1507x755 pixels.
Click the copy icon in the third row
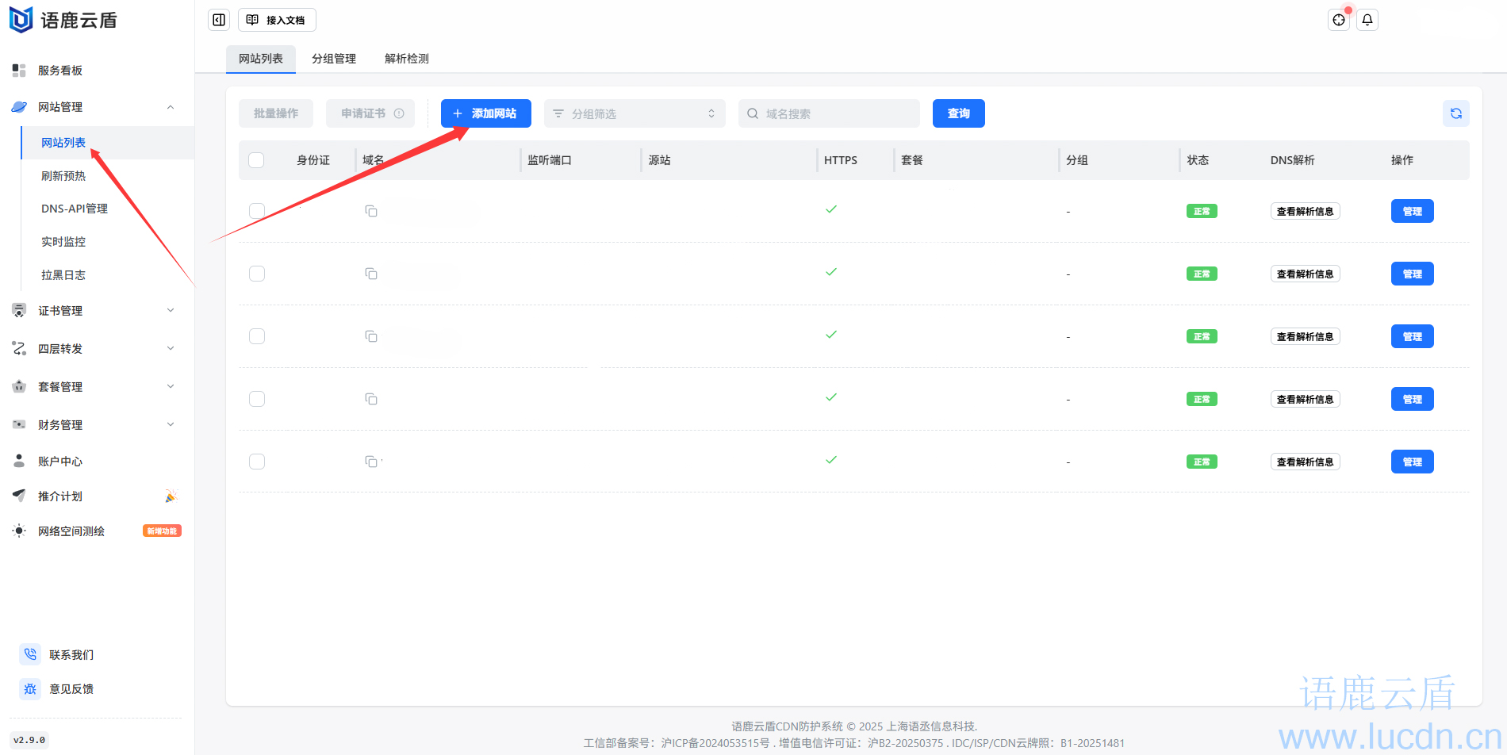370,336
